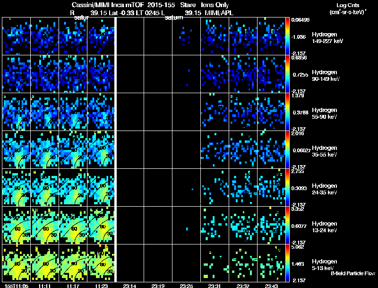378x288 pixels.
Task: Click the '11:11' time axis label
Action: (44, 286)
